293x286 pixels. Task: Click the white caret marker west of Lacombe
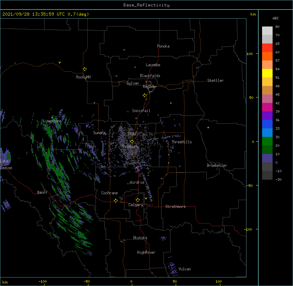(x=135, y=67)
